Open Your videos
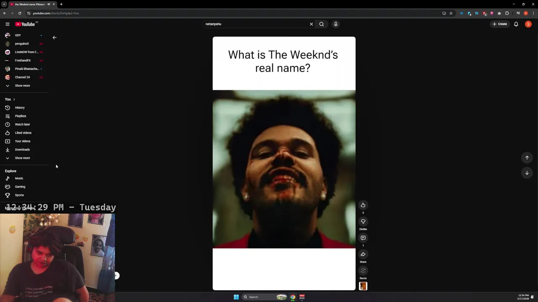Viewport: 538px width, 302px height. click(24, 141)
